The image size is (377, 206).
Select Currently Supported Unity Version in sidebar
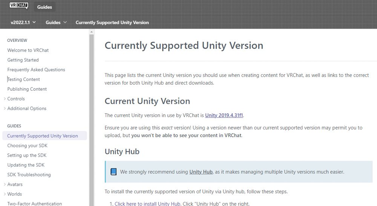pos(44,136)
